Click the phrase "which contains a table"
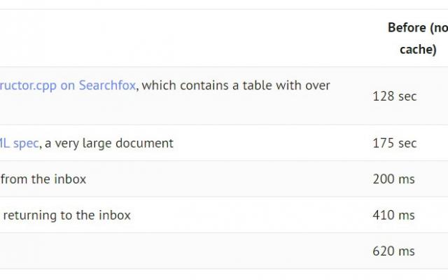This screenshot has width=448, height=280. pos(207,85)
